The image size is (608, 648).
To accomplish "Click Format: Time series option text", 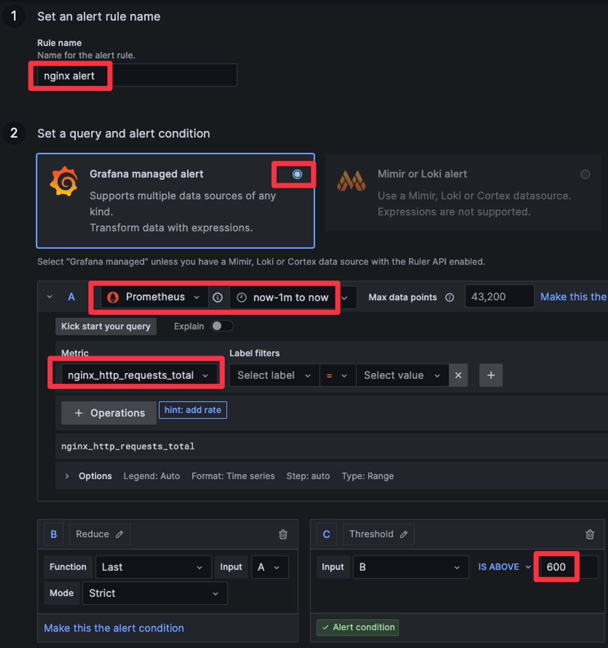I will click(233, 476).
